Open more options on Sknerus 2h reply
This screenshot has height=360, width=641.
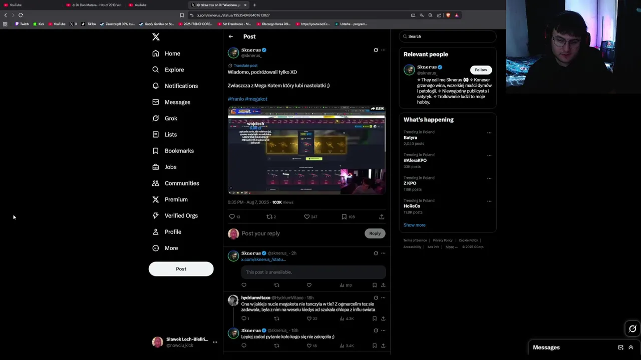383,253
